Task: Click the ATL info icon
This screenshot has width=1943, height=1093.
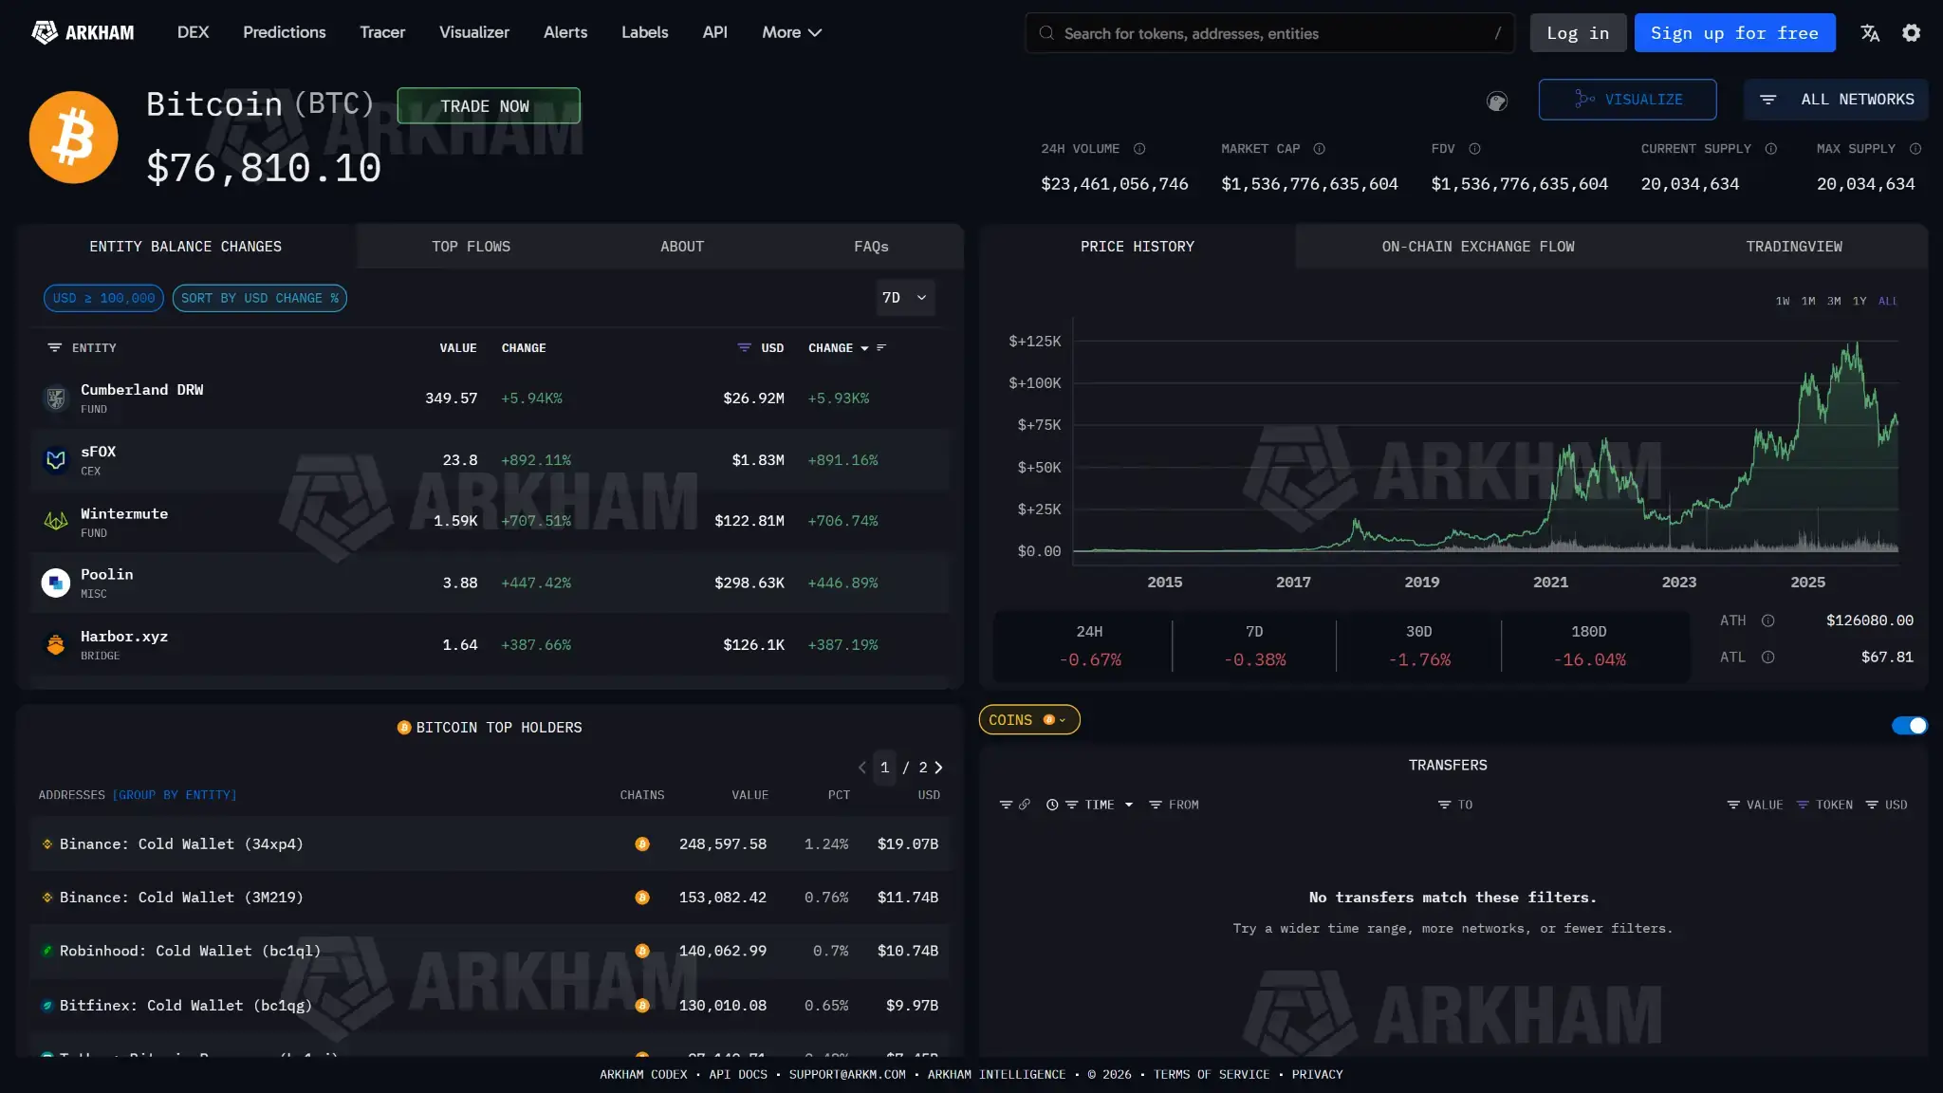Action: pos(1767,658)
